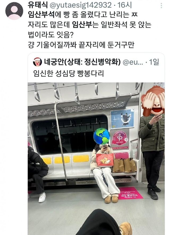This screenshot has height=235, width=170.
Task: Click the see-no-evil monkey emoji sticker
Action: (153, 100)
